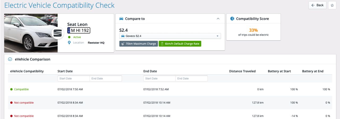The height and width of the screenshot is (119, 340).
Task: Collapse the Compare to panel
Action: pyautogui.click(x=218, y=19)
